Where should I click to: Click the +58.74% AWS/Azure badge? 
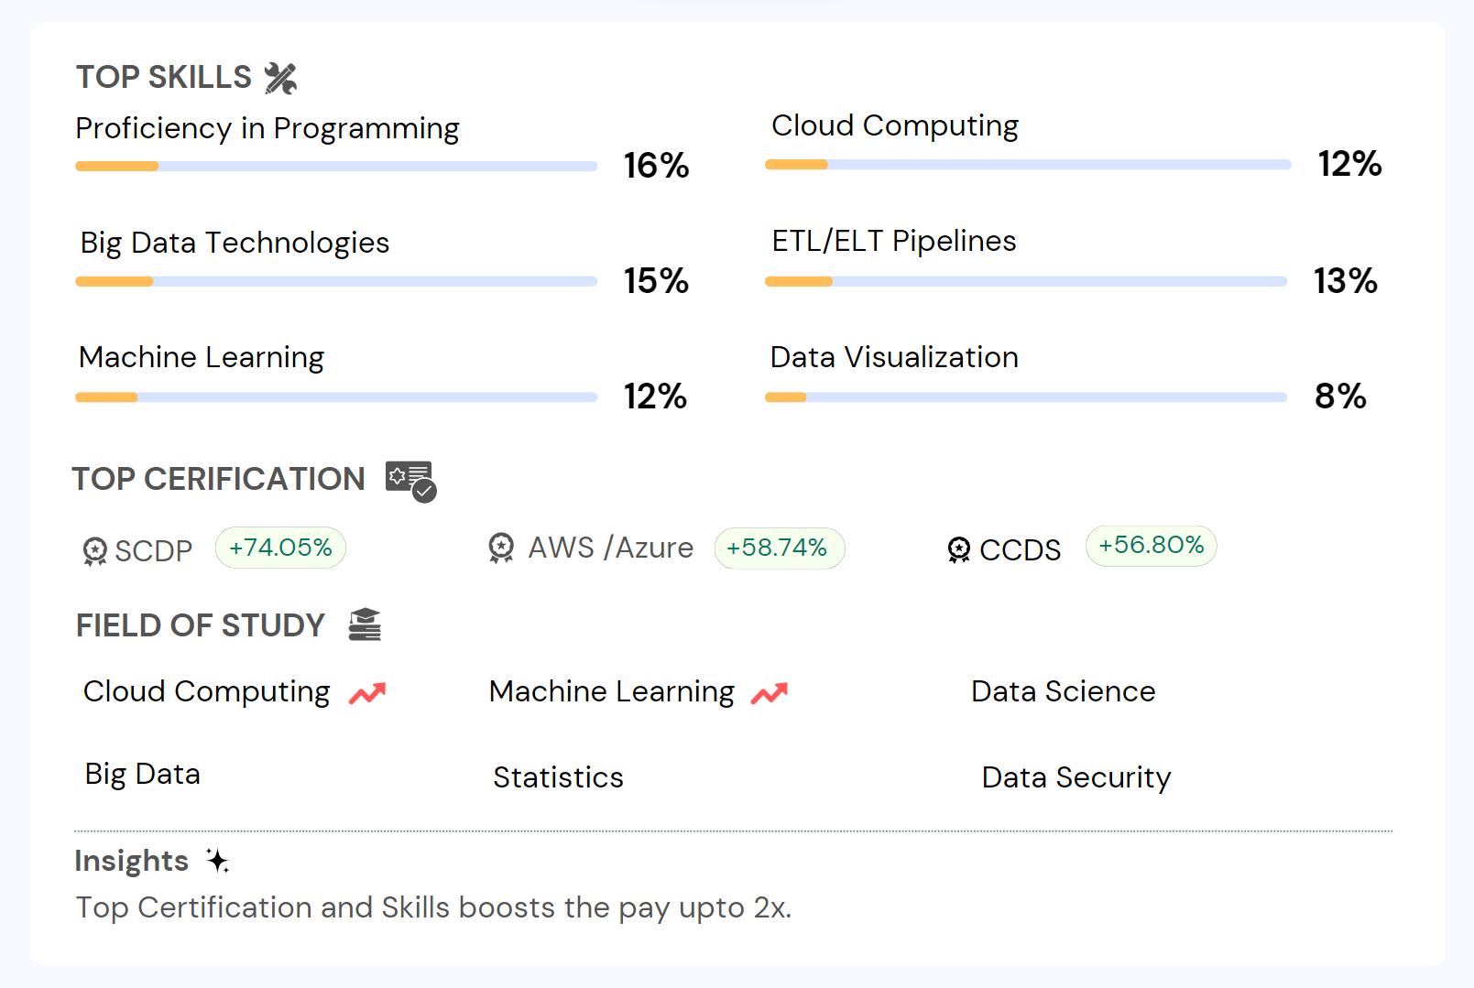click(779, 548)
